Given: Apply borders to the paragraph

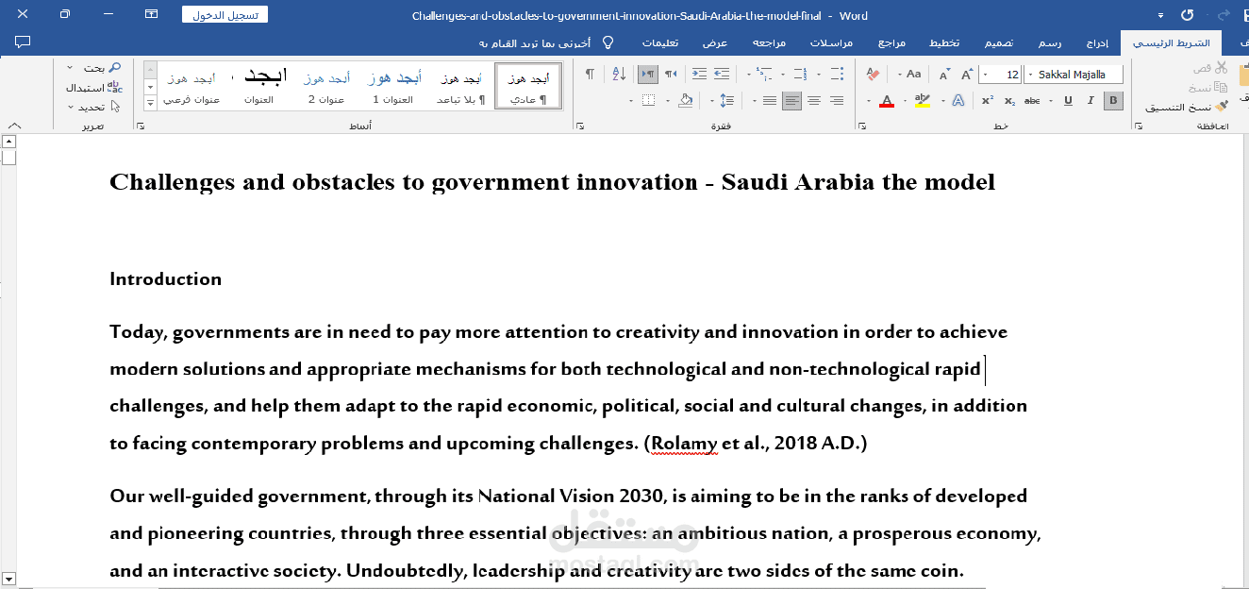Looking at the screenshot, I should [648, 100].
